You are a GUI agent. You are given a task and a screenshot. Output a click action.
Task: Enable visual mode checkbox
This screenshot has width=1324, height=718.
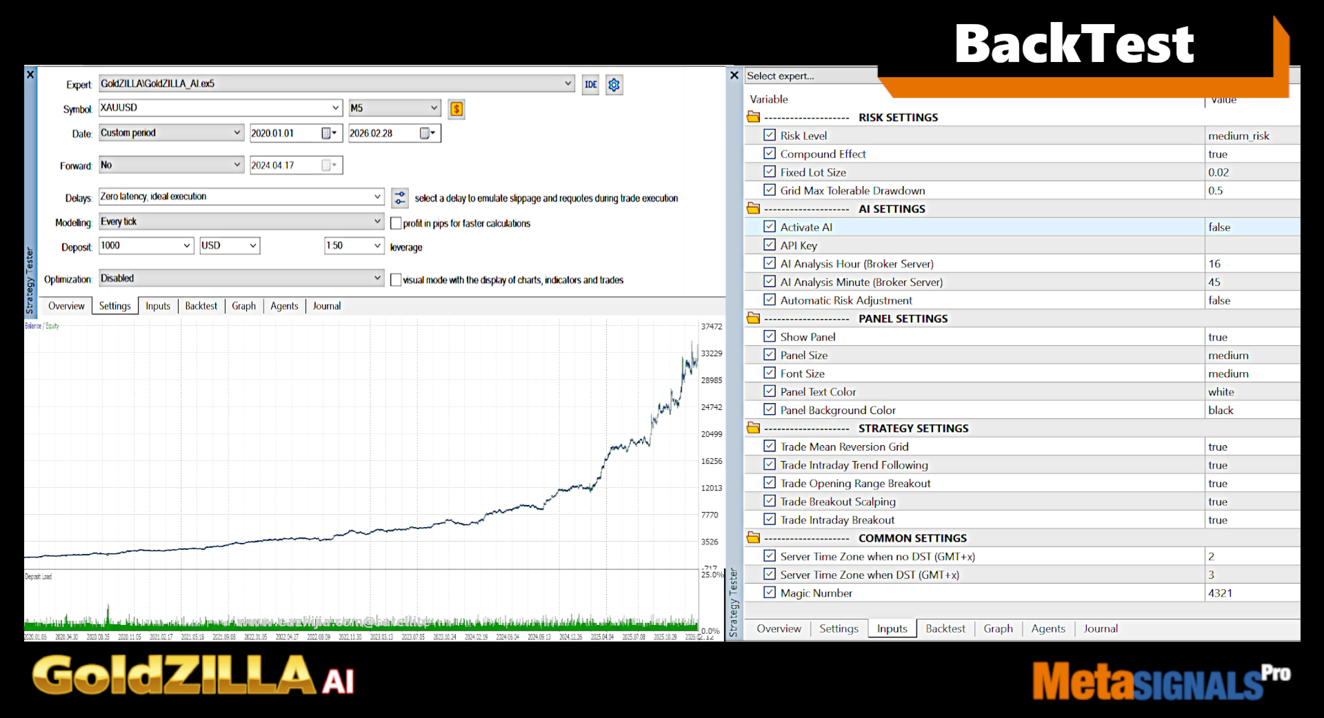[x=396, y=280]
